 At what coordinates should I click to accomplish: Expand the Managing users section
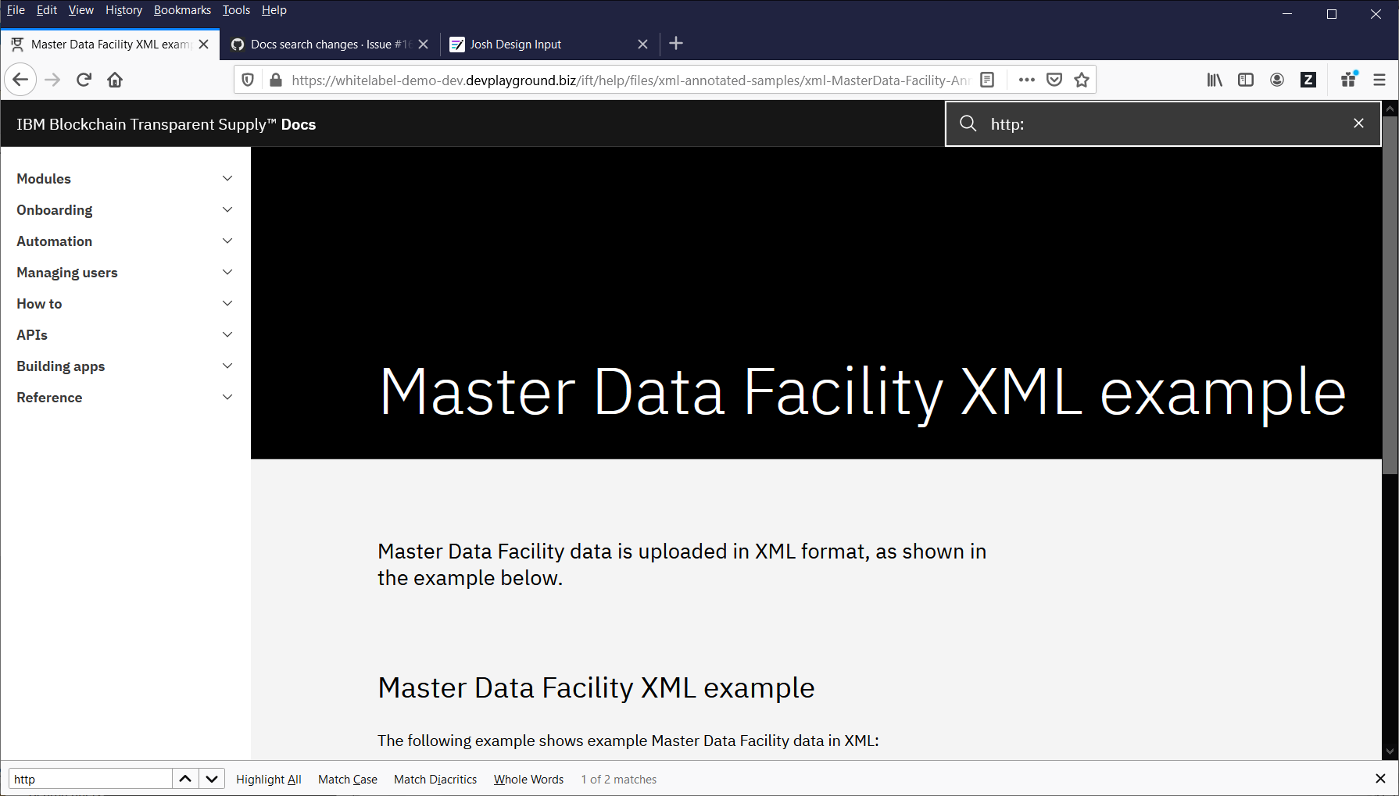tap(125, 273)
